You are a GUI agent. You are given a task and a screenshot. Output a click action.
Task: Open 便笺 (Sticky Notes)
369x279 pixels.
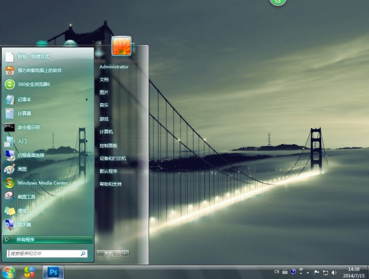22,210
